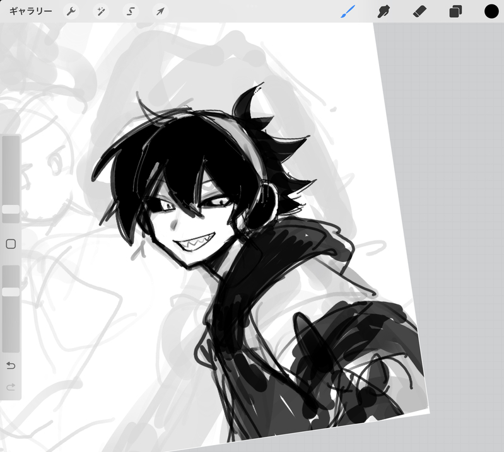504x452 pixels.
Task: Undo the last stroke
Action: tap(11, 366)
